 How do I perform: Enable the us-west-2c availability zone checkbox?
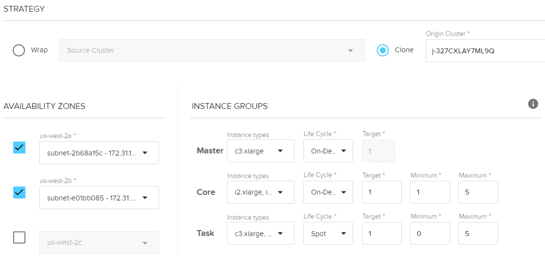pyautogui.click(x=19, y=237)
